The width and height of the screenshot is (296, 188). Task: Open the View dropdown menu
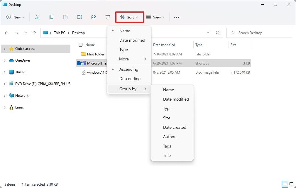point(155,17)
